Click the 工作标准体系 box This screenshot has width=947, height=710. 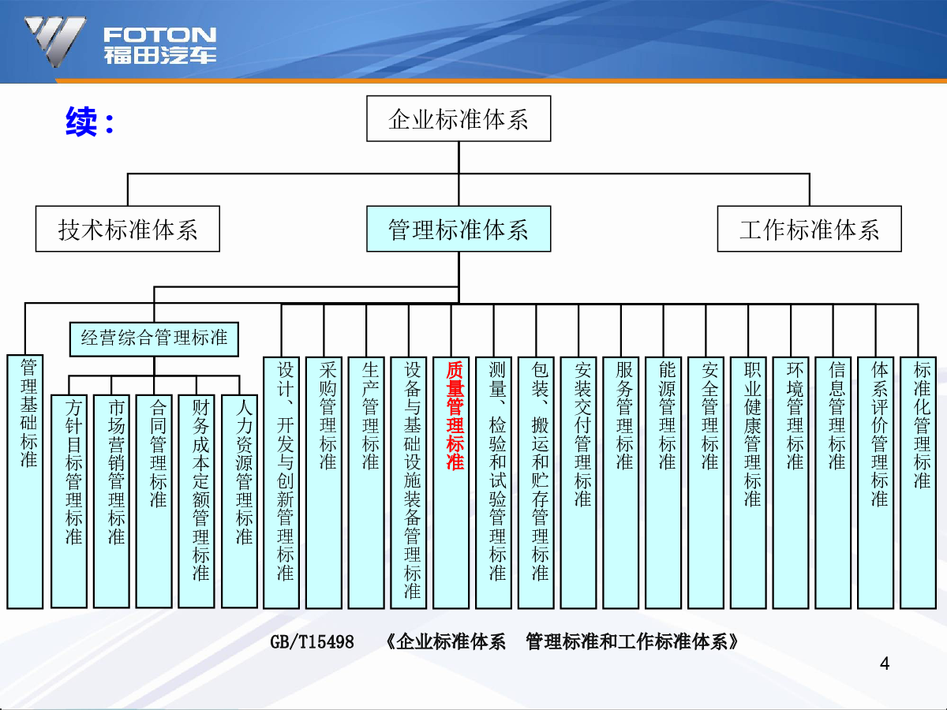click(x=809, y=230)
